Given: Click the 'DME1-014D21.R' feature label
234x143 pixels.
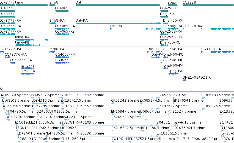Looking at the screenshot, I should (x=197, y=78).
